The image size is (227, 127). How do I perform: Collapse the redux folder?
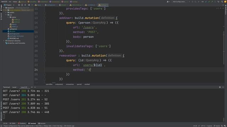tap(8, 17)
